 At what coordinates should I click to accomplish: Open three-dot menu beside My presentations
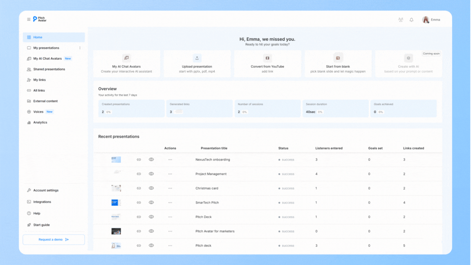tap(80, 48)
